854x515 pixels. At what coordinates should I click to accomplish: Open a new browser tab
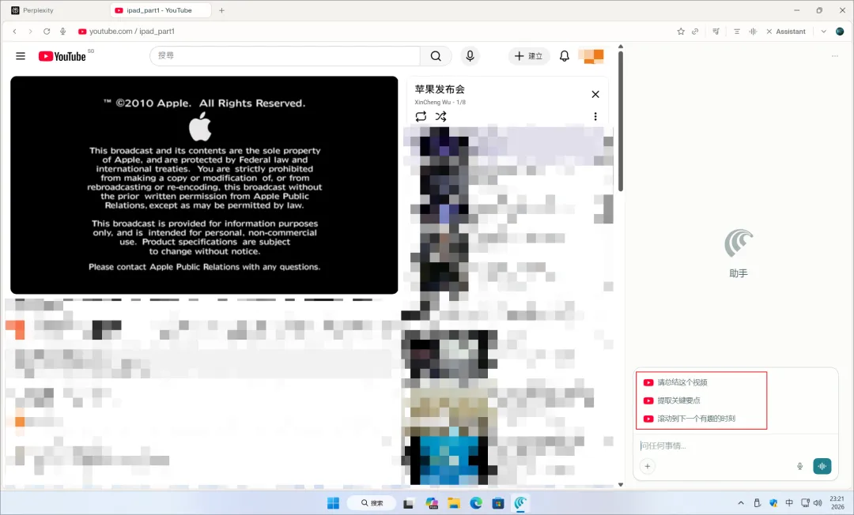[221, 10]
